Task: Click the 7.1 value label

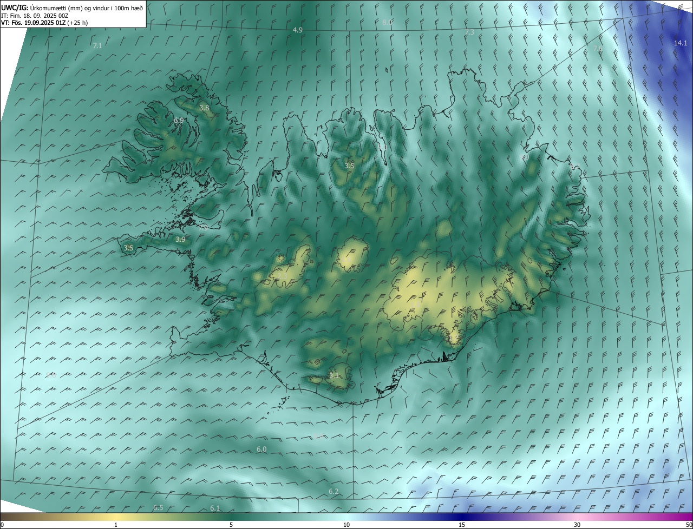Action: 97,46
